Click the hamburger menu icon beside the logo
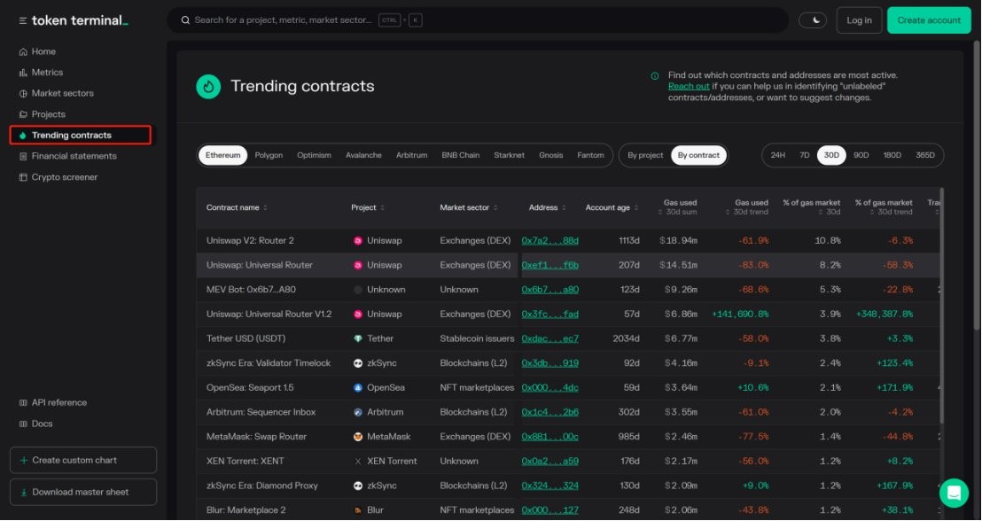Viewport: 982px width, 521px height. pyautogui.click(x=22, y=20)
